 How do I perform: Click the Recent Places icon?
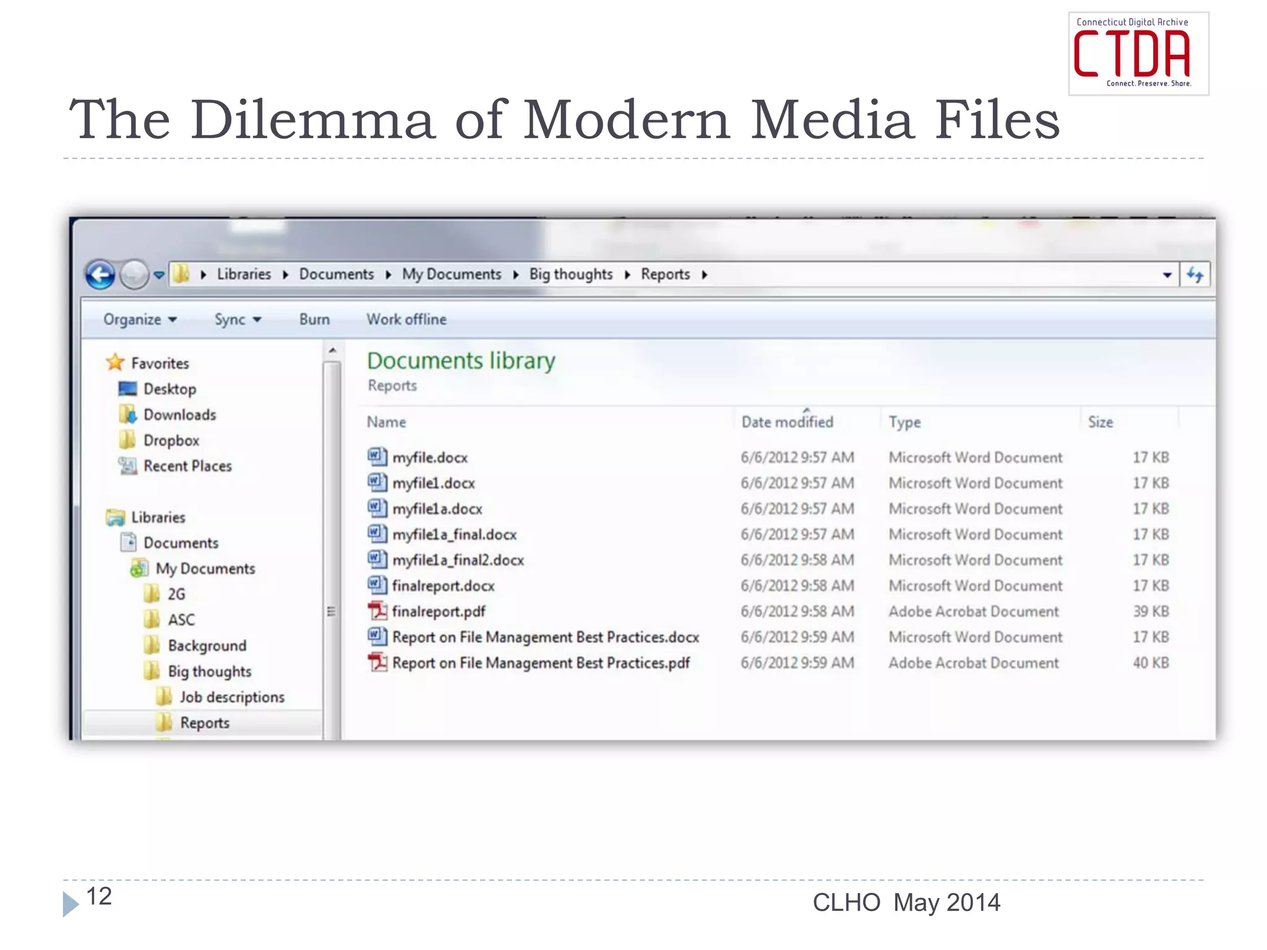point(127,466)
